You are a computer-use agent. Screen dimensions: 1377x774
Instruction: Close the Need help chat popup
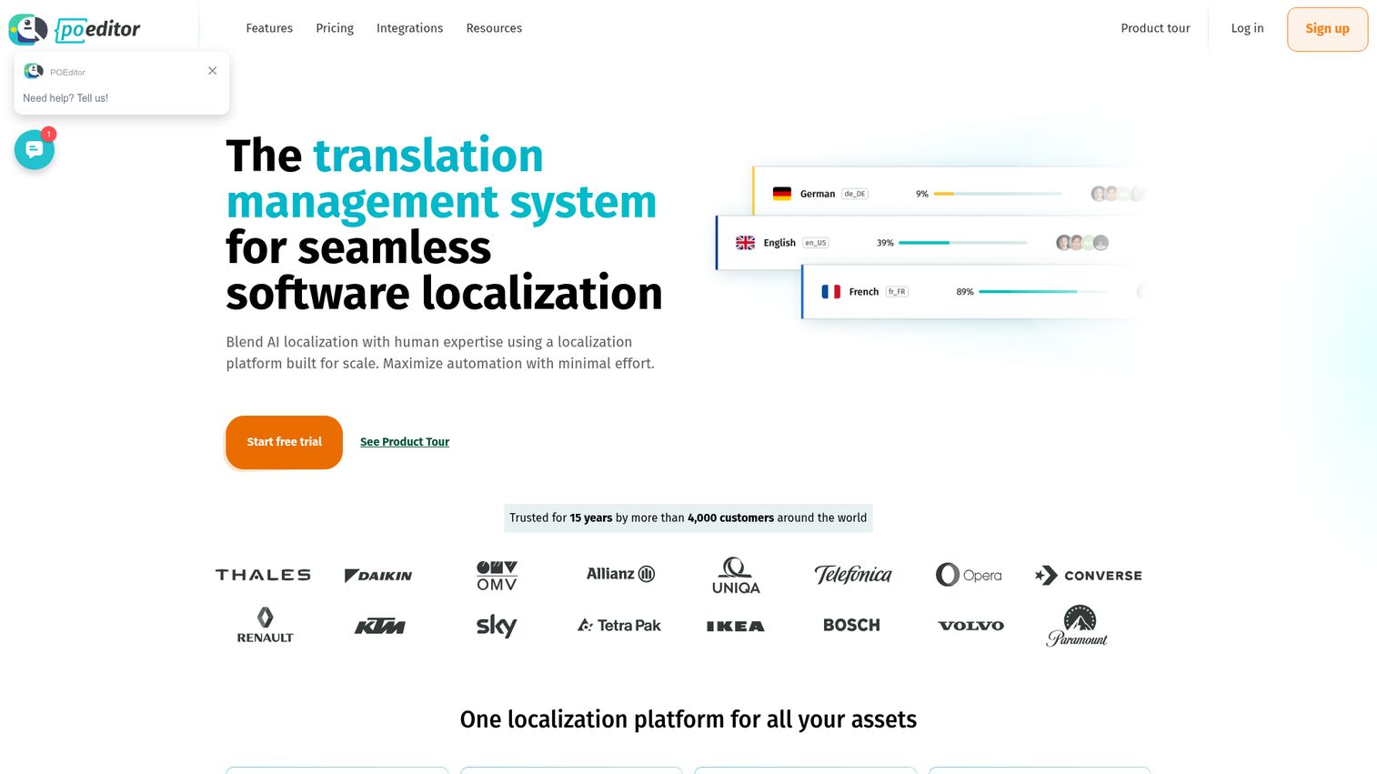[212, 71]
